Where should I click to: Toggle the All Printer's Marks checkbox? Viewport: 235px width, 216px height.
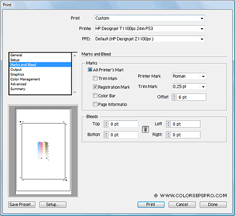(x=90, y=69)
